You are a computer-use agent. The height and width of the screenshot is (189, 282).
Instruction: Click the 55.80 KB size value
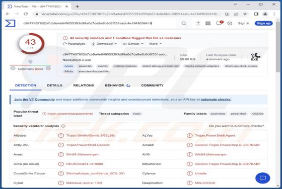pos(187,59)
